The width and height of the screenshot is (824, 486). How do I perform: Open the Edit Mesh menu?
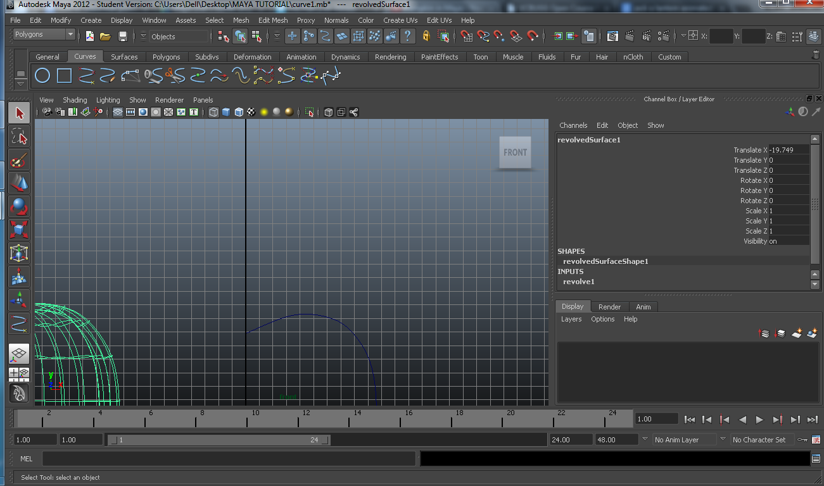point(273,20)
